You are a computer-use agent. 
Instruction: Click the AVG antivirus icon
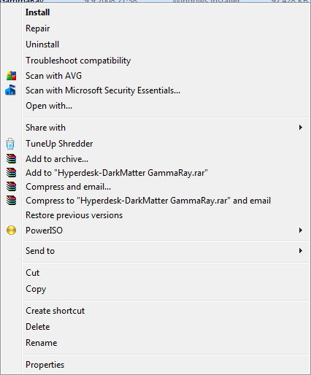pyautogui.click(x=11, y=76)
